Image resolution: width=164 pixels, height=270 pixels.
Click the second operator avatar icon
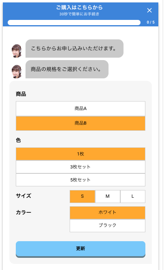tap(17, 71)
